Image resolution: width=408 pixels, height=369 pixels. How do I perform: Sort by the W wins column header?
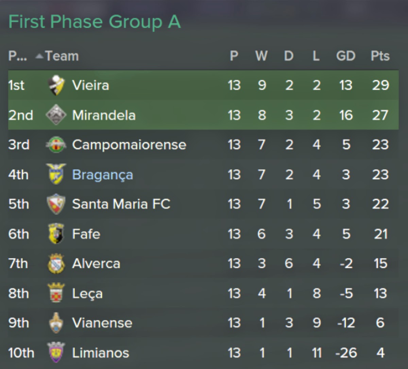[261, 56]
